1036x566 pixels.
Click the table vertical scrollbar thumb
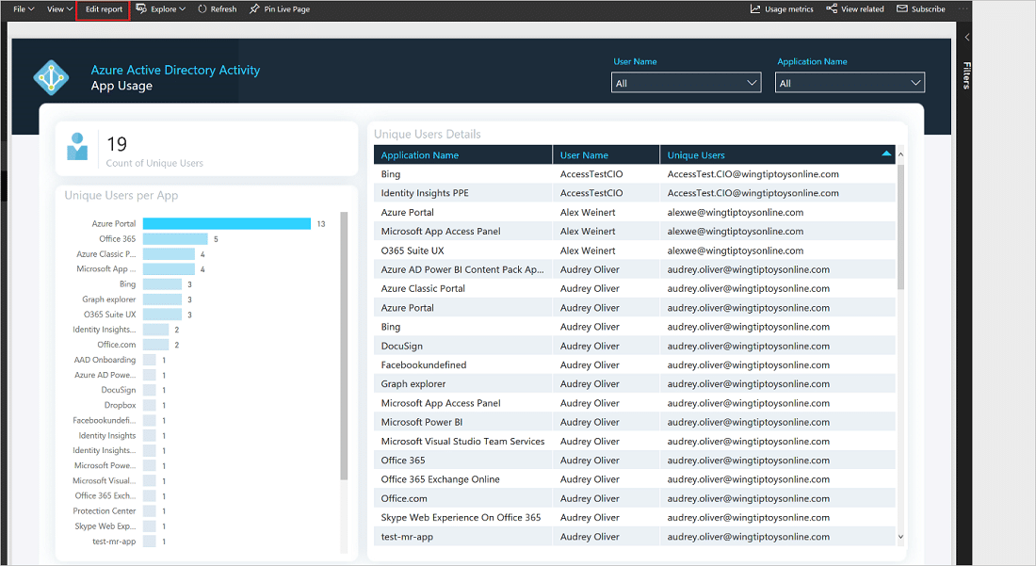tap(899, 227)
